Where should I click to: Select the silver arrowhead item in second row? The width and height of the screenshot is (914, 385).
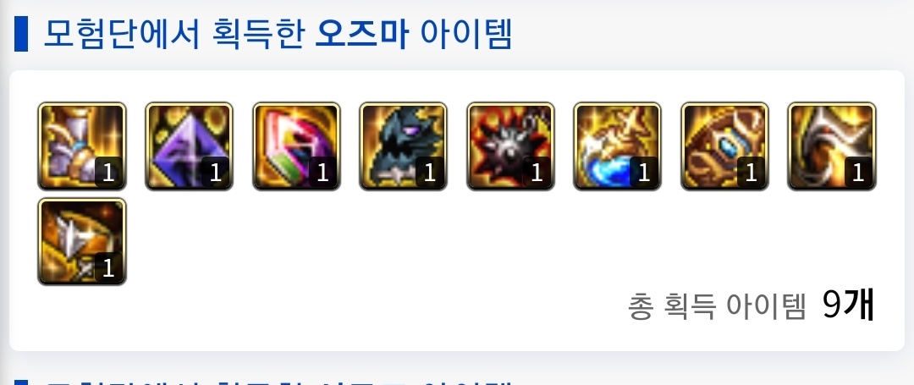[x=81, y=242]
